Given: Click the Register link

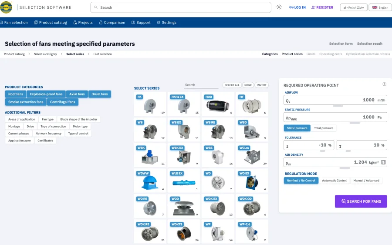Looking at the screenshot, I should 322,7.
